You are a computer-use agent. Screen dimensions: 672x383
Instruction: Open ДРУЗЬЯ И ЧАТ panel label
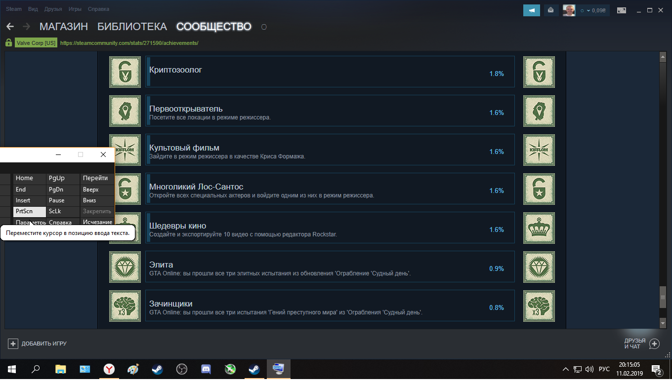point(635,344)
